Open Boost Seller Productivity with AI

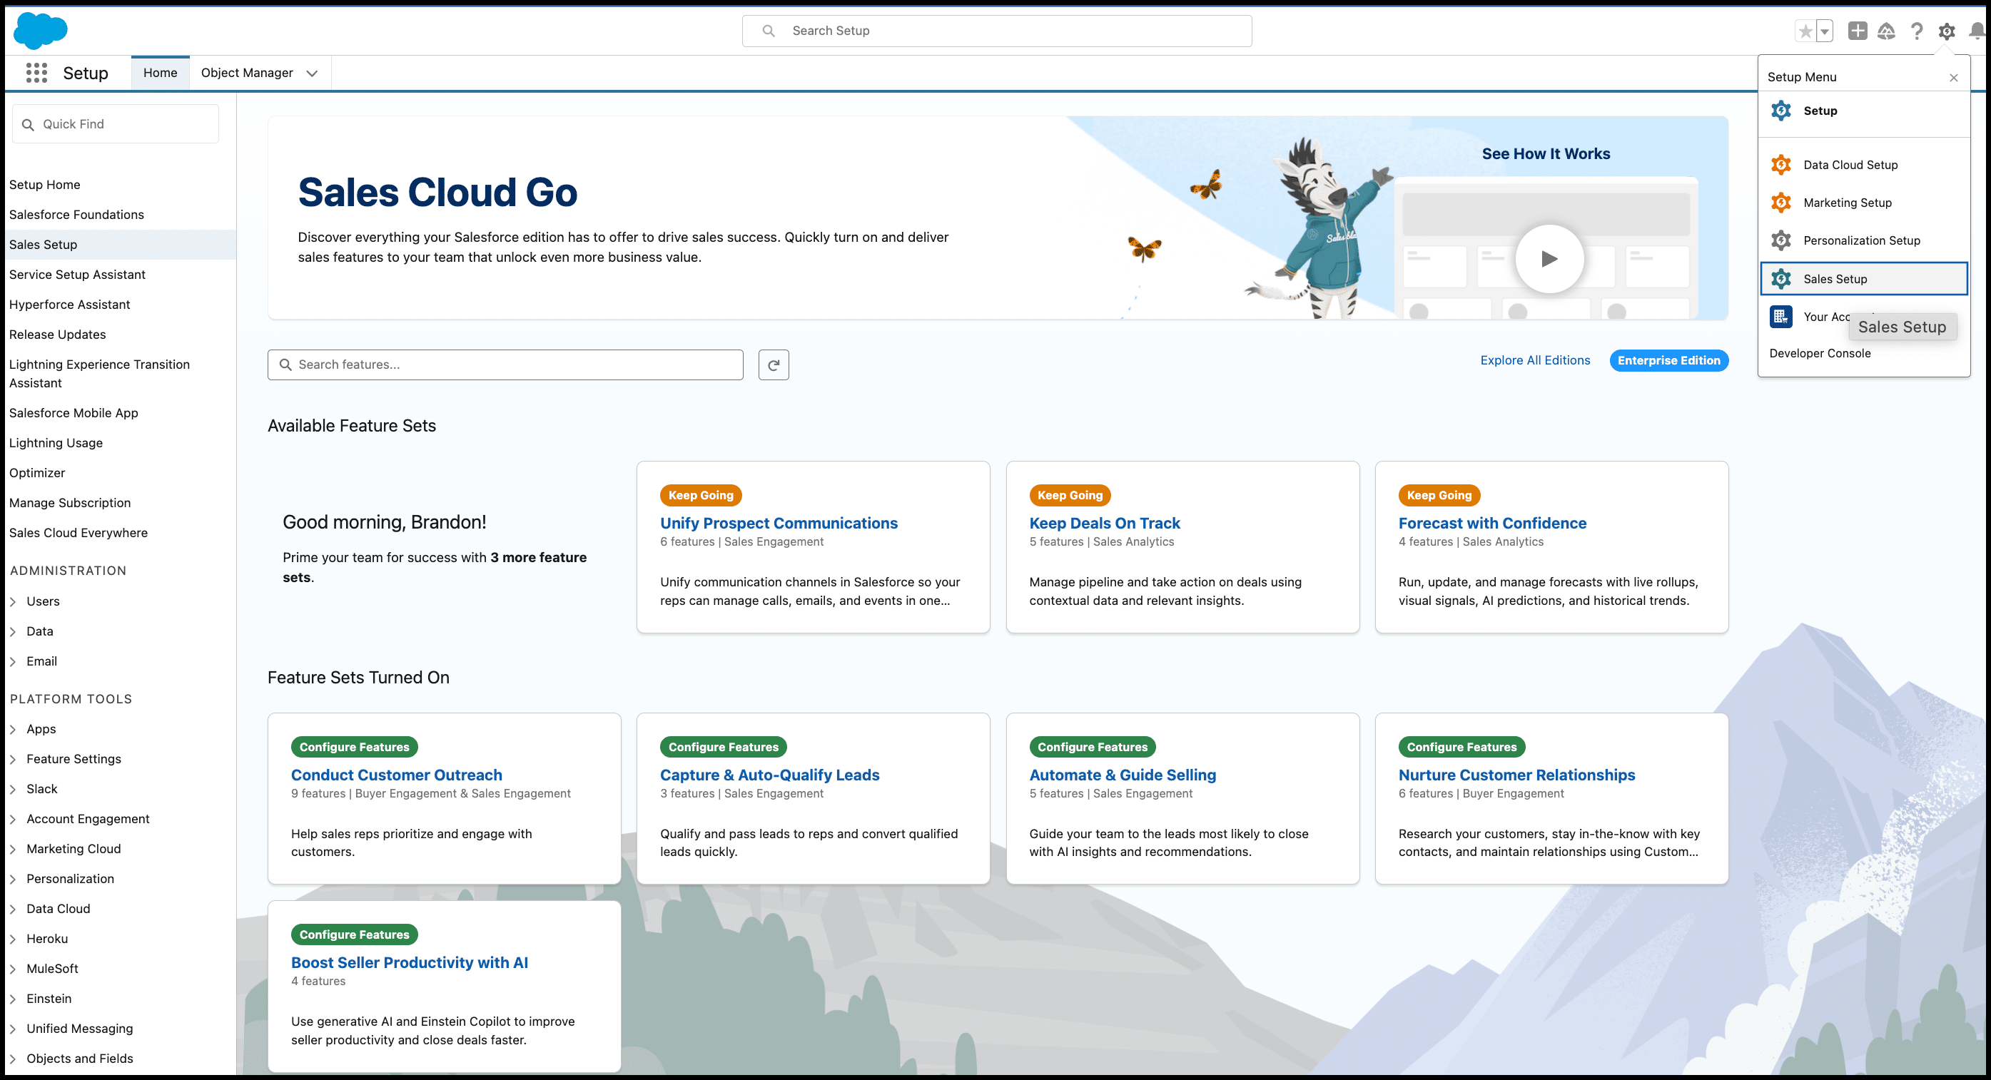[x=410, y=962]
